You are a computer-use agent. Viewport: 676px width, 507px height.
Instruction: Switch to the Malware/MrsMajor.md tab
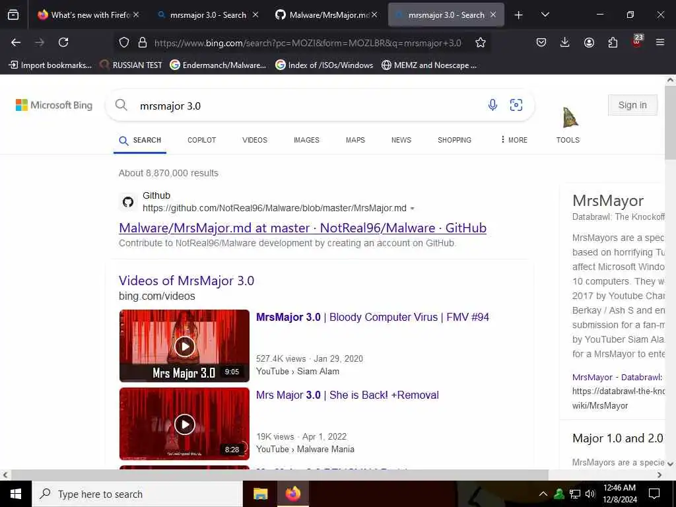[x=326, y=15]
